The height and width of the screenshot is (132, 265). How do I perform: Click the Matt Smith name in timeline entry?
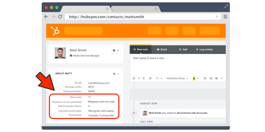155,113
